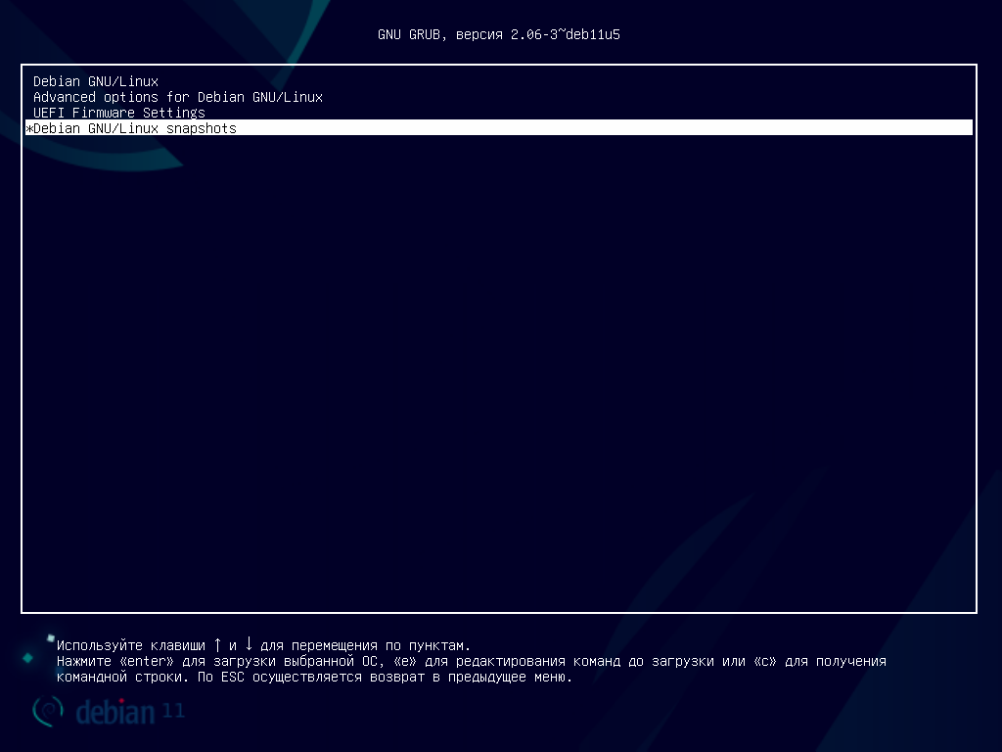The image size is (1002, 752).
Task: Select Debian GNU/Linux snapshots entry
Action: pos(498,128)
